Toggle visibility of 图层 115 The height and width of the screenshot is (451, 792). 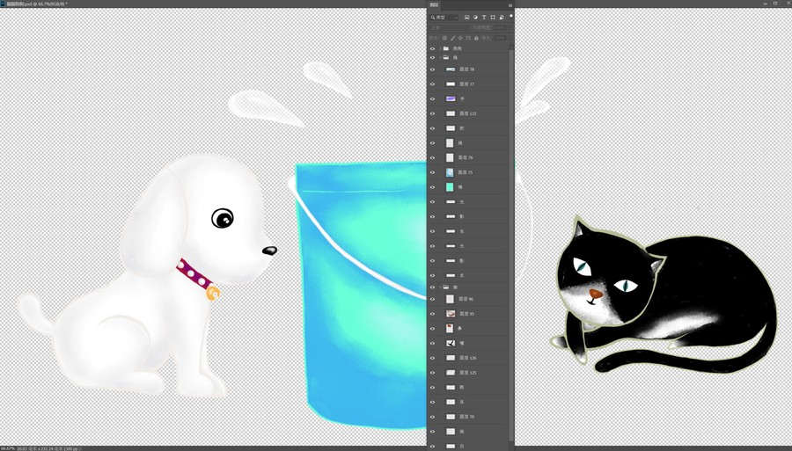pyautogui.click(x=432, y=113)
